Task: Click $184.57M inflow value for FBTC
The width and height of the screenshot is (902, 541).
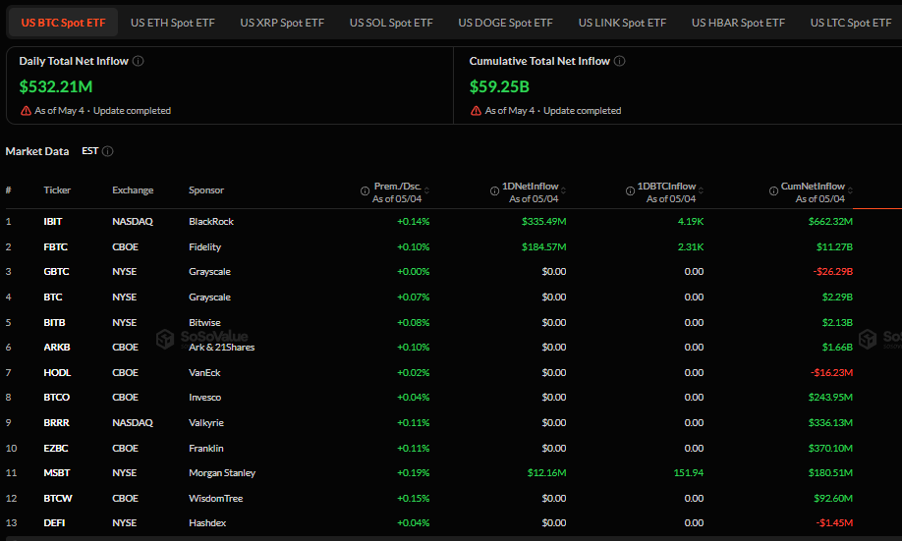Action: tap(543, 246)
